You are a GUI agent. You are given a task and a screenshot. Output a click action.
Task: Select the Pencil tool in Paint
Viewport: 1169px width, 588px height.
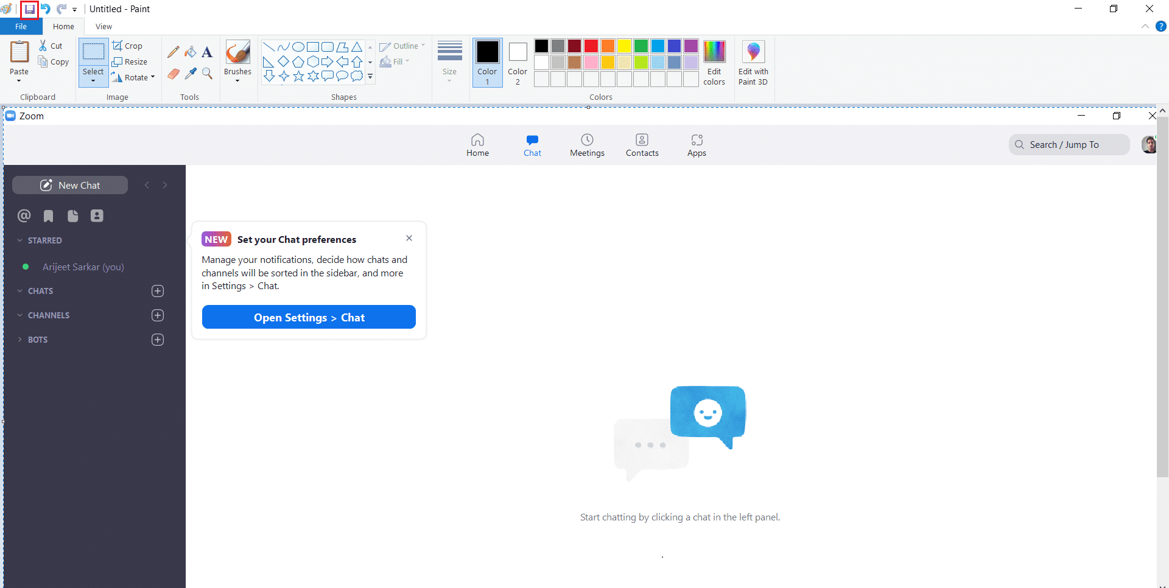coord(174,51)
